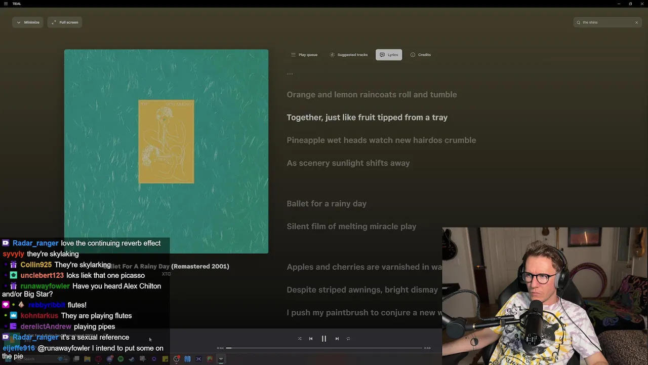Switch to Full screen view
Viewport: 648px width, 365px height.
[65, 22]
